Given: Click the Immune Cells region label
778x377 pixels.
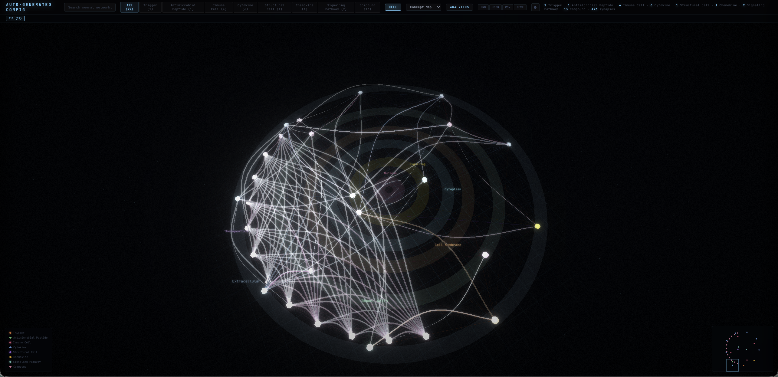Looking at the screenshot, I should (x=374, y=301).
